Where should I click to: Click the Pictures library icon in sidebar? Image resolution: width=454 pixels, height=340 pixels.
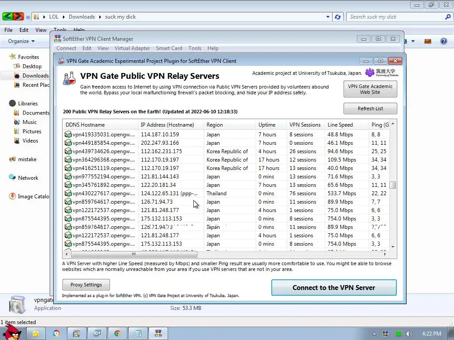click(17, 131)
